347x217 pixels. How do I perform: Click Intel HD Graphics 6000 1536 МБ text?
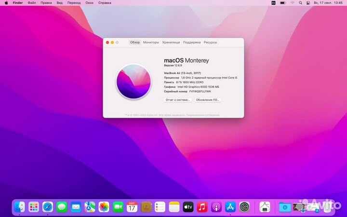198,87
